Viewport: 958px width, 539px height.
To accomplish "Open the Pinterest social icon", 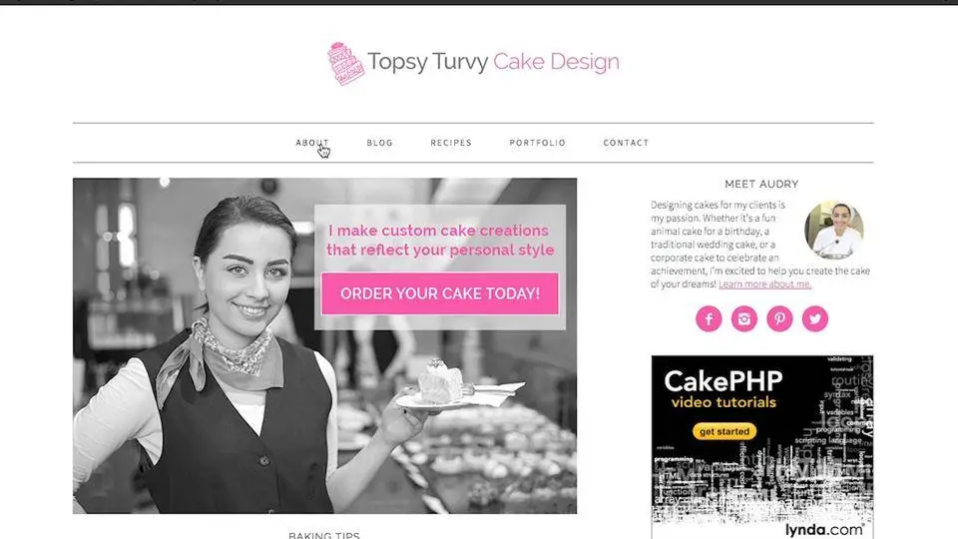I will click(779, 318).
